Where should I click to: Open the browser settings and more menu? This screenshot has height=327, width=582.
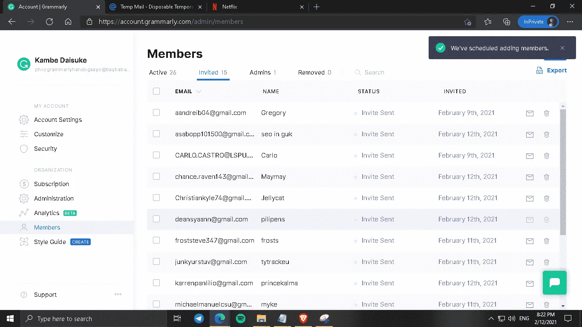(x=570, y=22)
